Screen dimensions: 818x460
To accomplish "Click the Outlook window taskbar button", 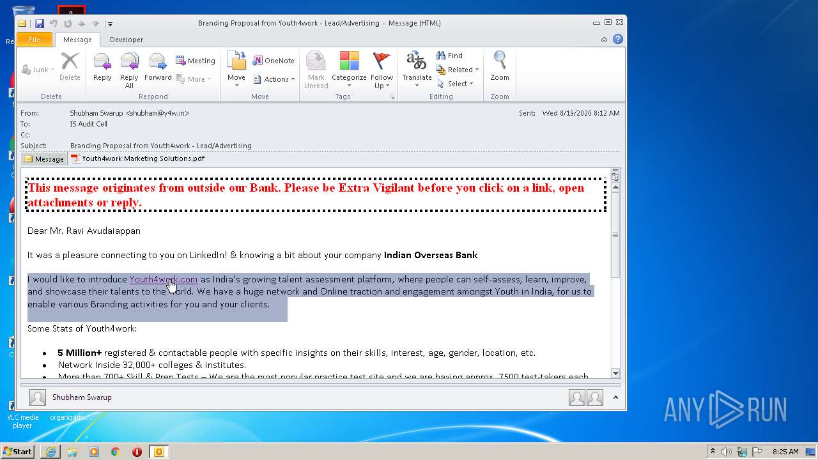I will (158, 452).
